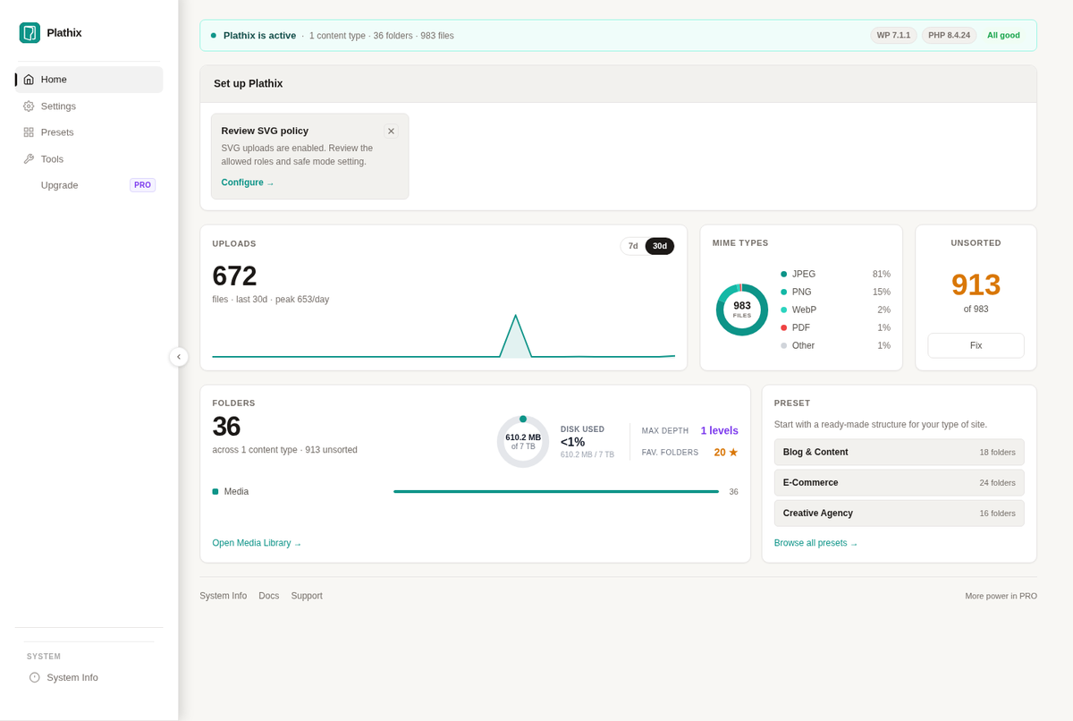Open Presets in the sidebar
Image resolution: width=1073 pixels, height=721 pixels.
89,132
